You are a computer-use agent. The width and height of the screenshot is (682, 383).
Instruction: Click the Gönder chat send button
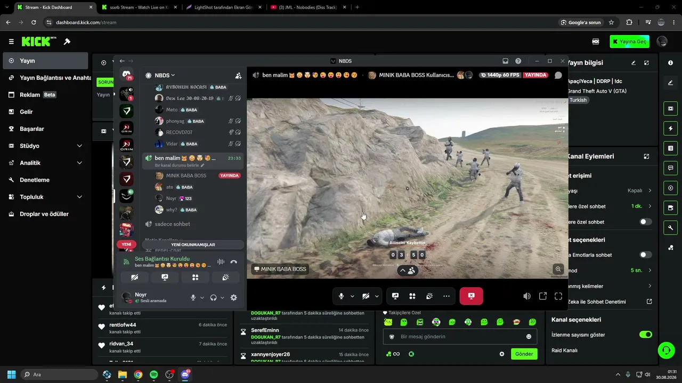click(524, 354)
